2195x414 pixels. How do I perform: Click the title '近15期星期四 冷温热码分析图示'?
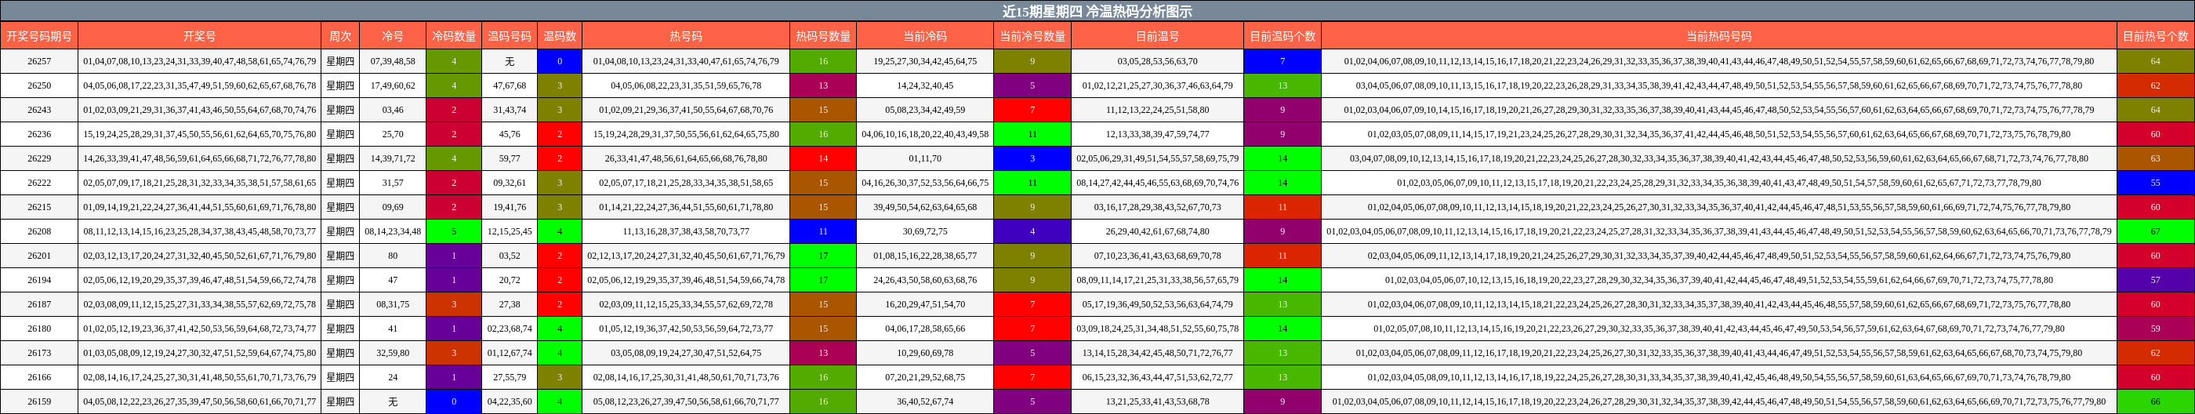[1097, 11]
